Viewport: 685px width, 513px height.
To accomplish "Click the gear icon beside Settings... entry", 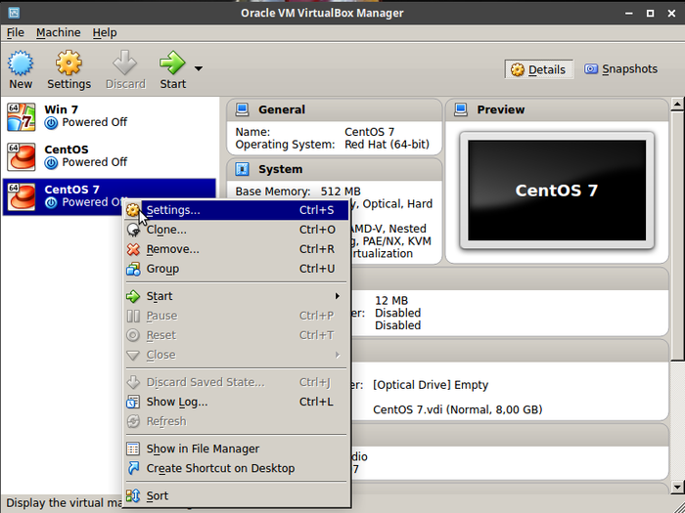I will pos(133,210).
